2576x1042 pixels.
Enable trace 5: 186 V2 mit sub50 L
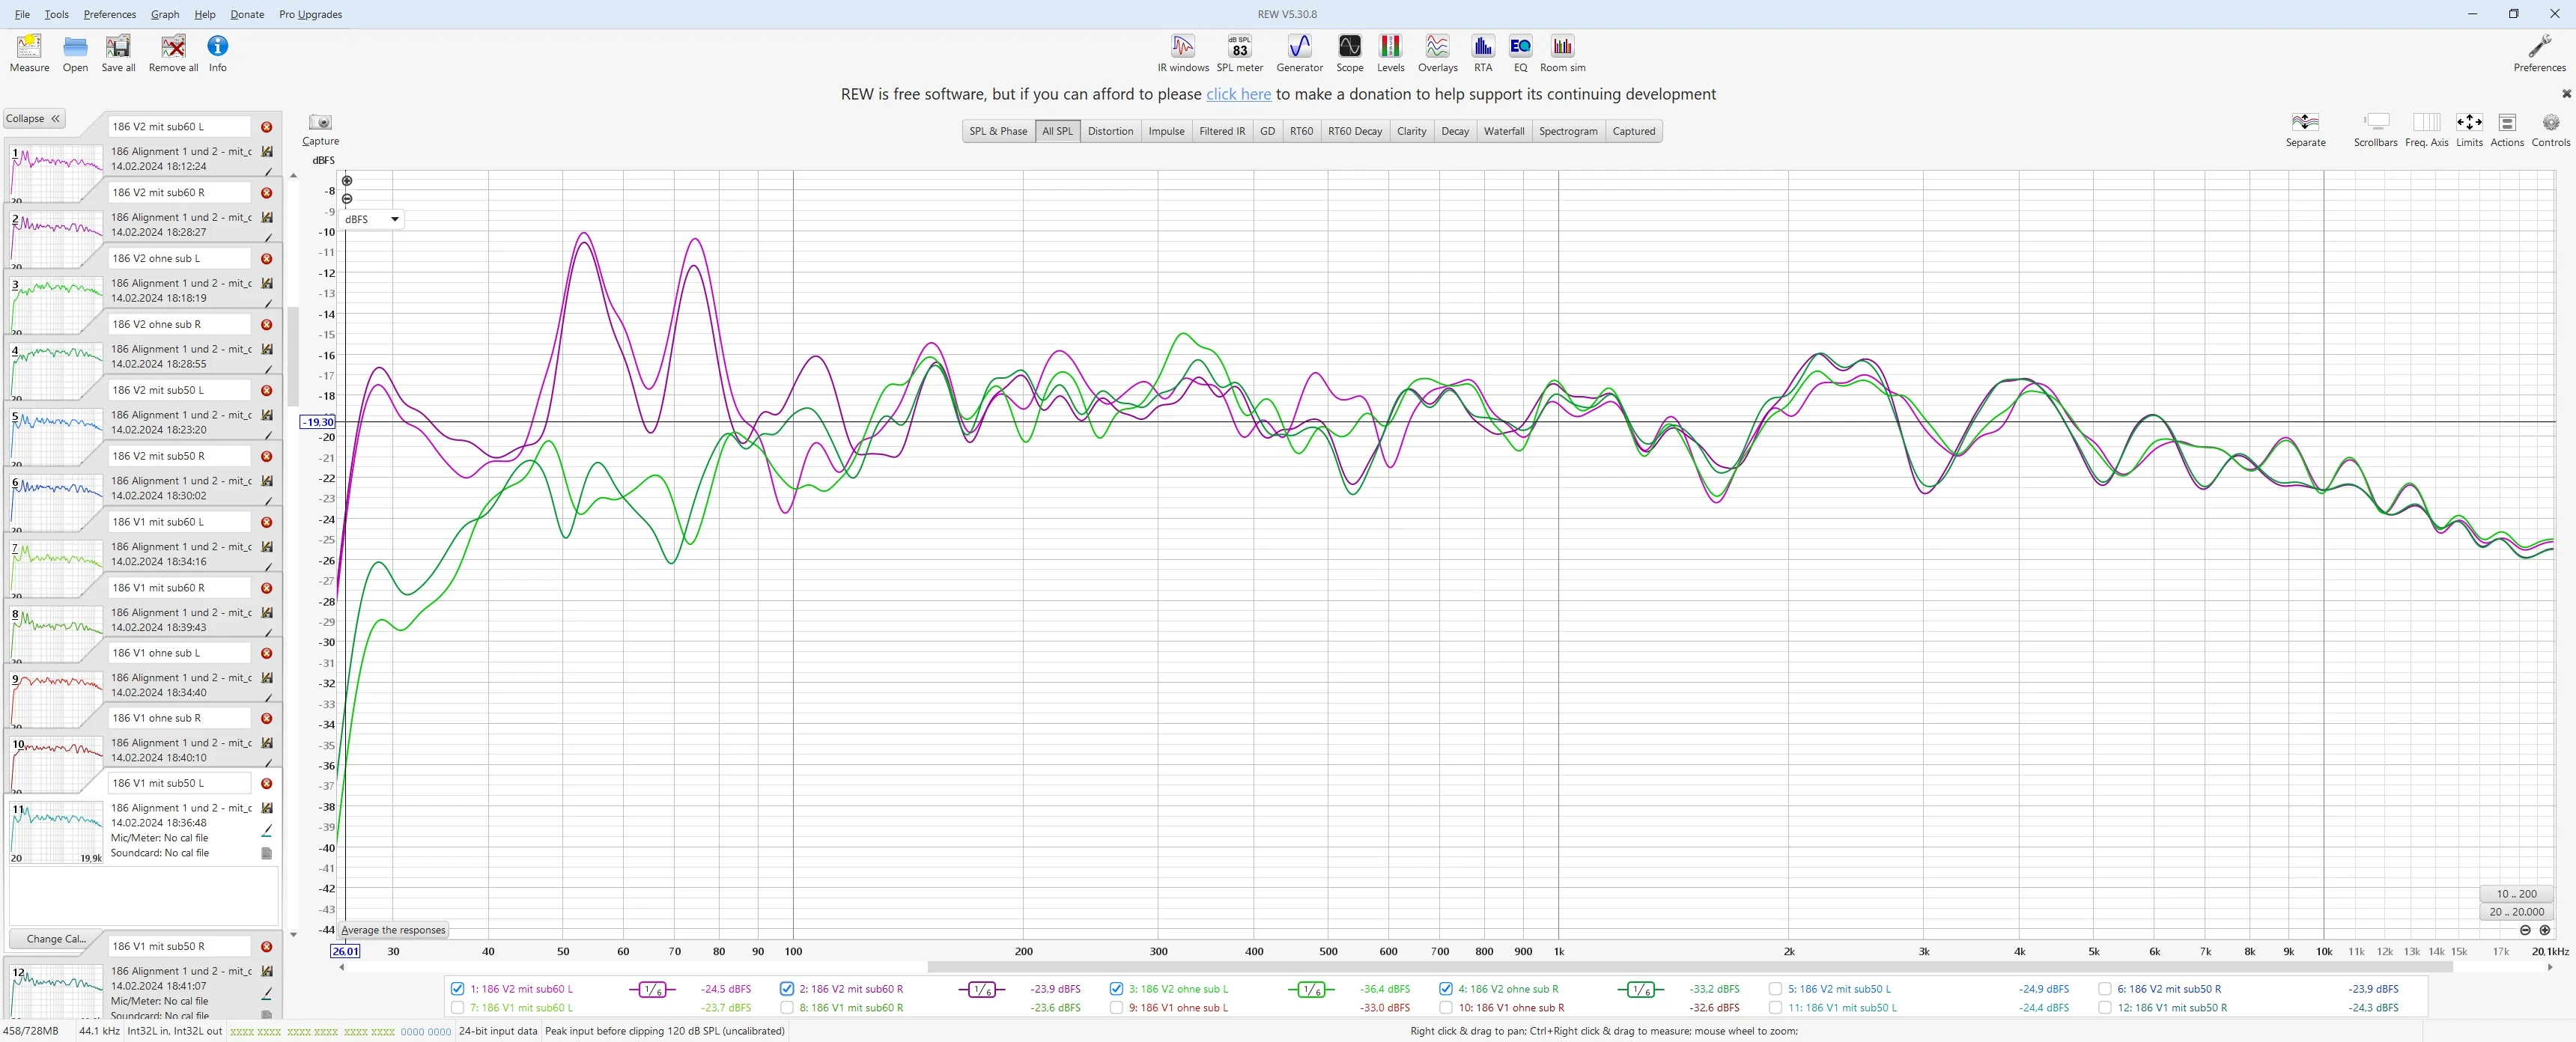1775,989
